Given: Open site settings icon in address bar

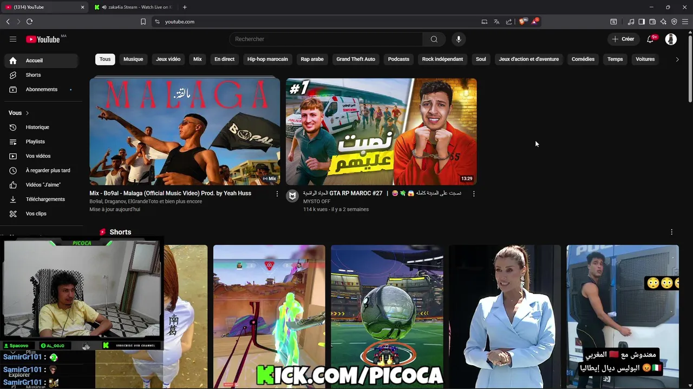Looking at the screenshot, I should click(x=157, y=22).
